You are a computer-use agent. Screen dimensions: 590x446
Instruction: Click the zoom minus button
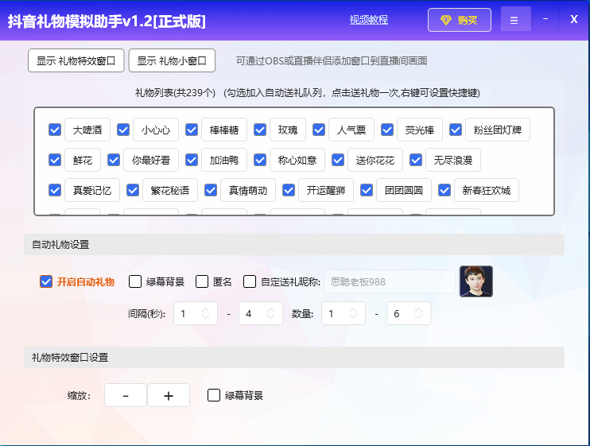(126, 395)
